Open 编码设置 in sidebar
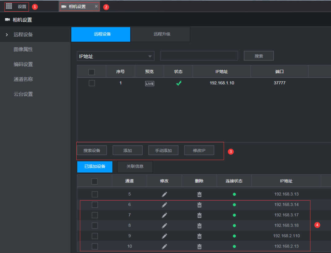This screenshot has height=253, width=331. tap(23, 64)
